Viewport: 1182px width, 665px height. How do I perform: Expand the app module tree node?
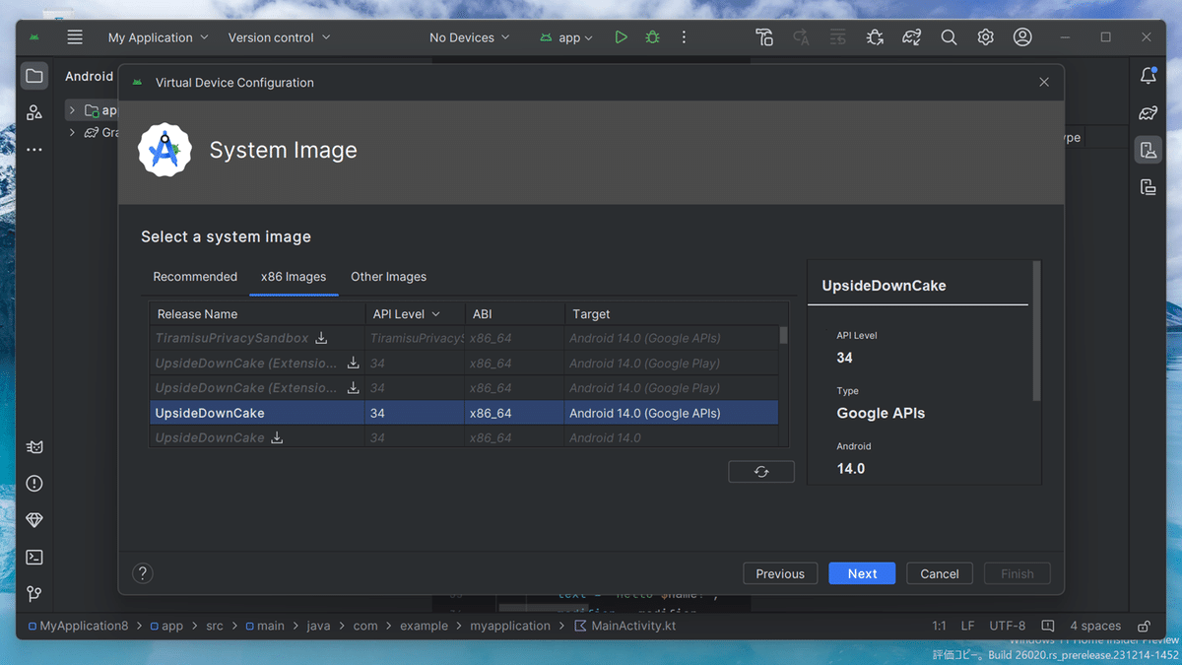pos(72,110)
